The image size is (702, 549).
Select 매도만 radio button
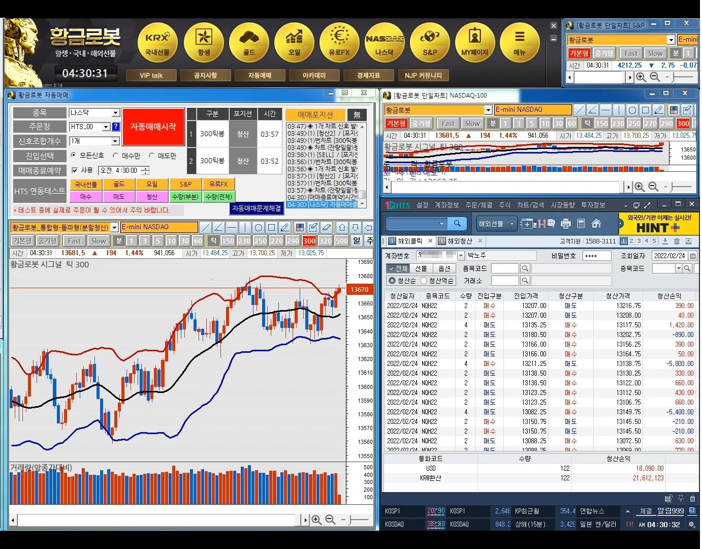(x=151, y=156)
